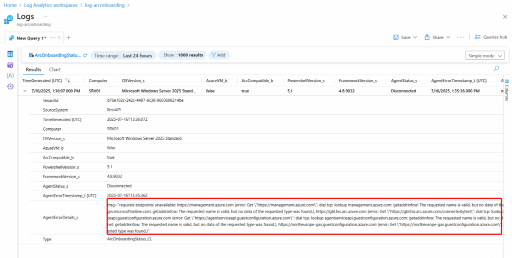Select the Results tab
Image resolution: width=512 pixels, height=258 pixels.
(33, 69)
